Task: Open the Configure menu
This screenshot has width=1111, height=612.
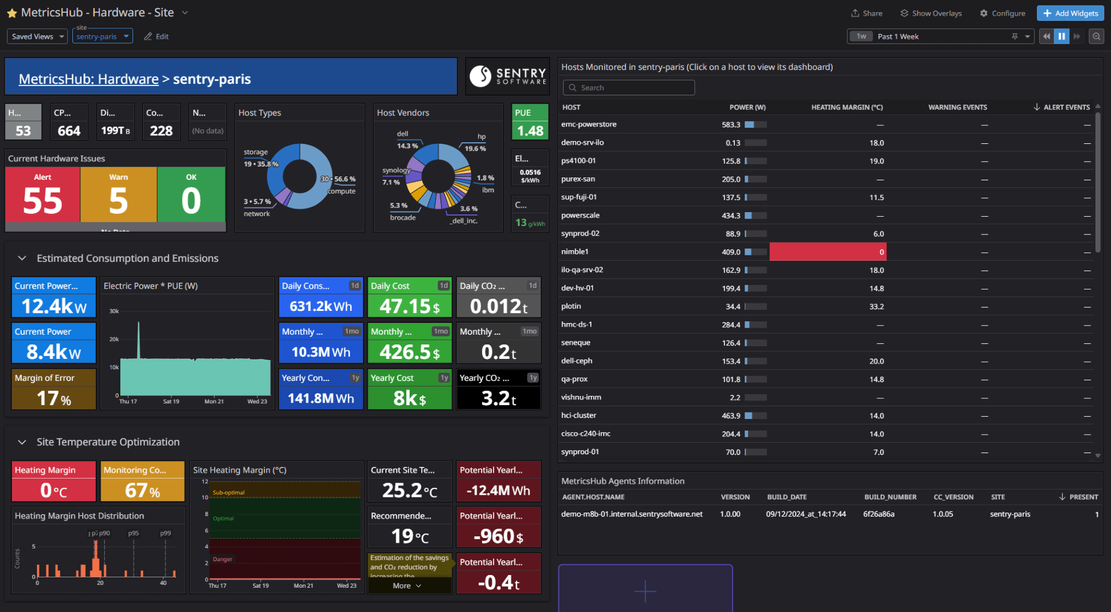Action: tap(1002, 13)
